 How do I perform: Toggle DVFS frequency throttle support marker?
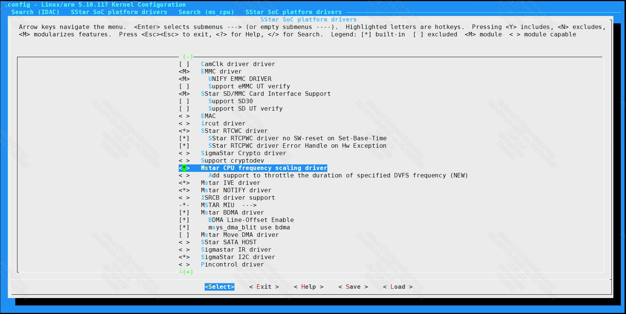click(x=184, y=175)
